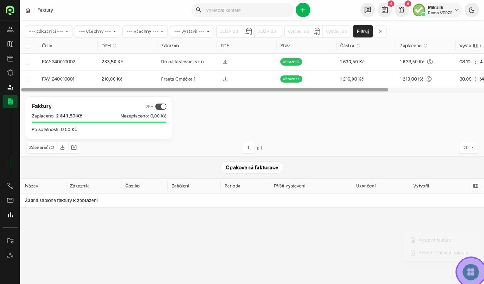Click the purple grid floating action button
The image size is (484, 284).
tap(471, 272)
